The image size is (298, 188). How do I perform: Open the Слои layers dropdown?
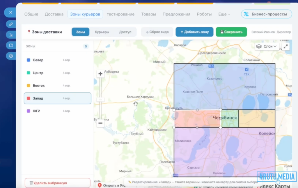click(267, 46)
